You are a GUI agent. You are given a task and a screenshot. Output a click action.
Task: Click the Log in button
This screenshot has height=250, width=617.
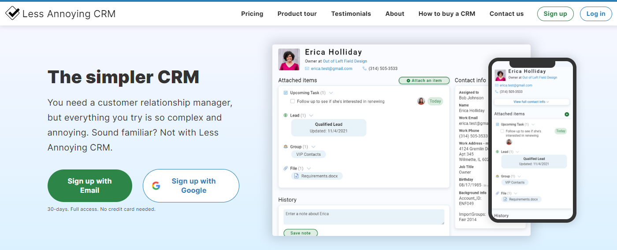(x=596, y=14)
